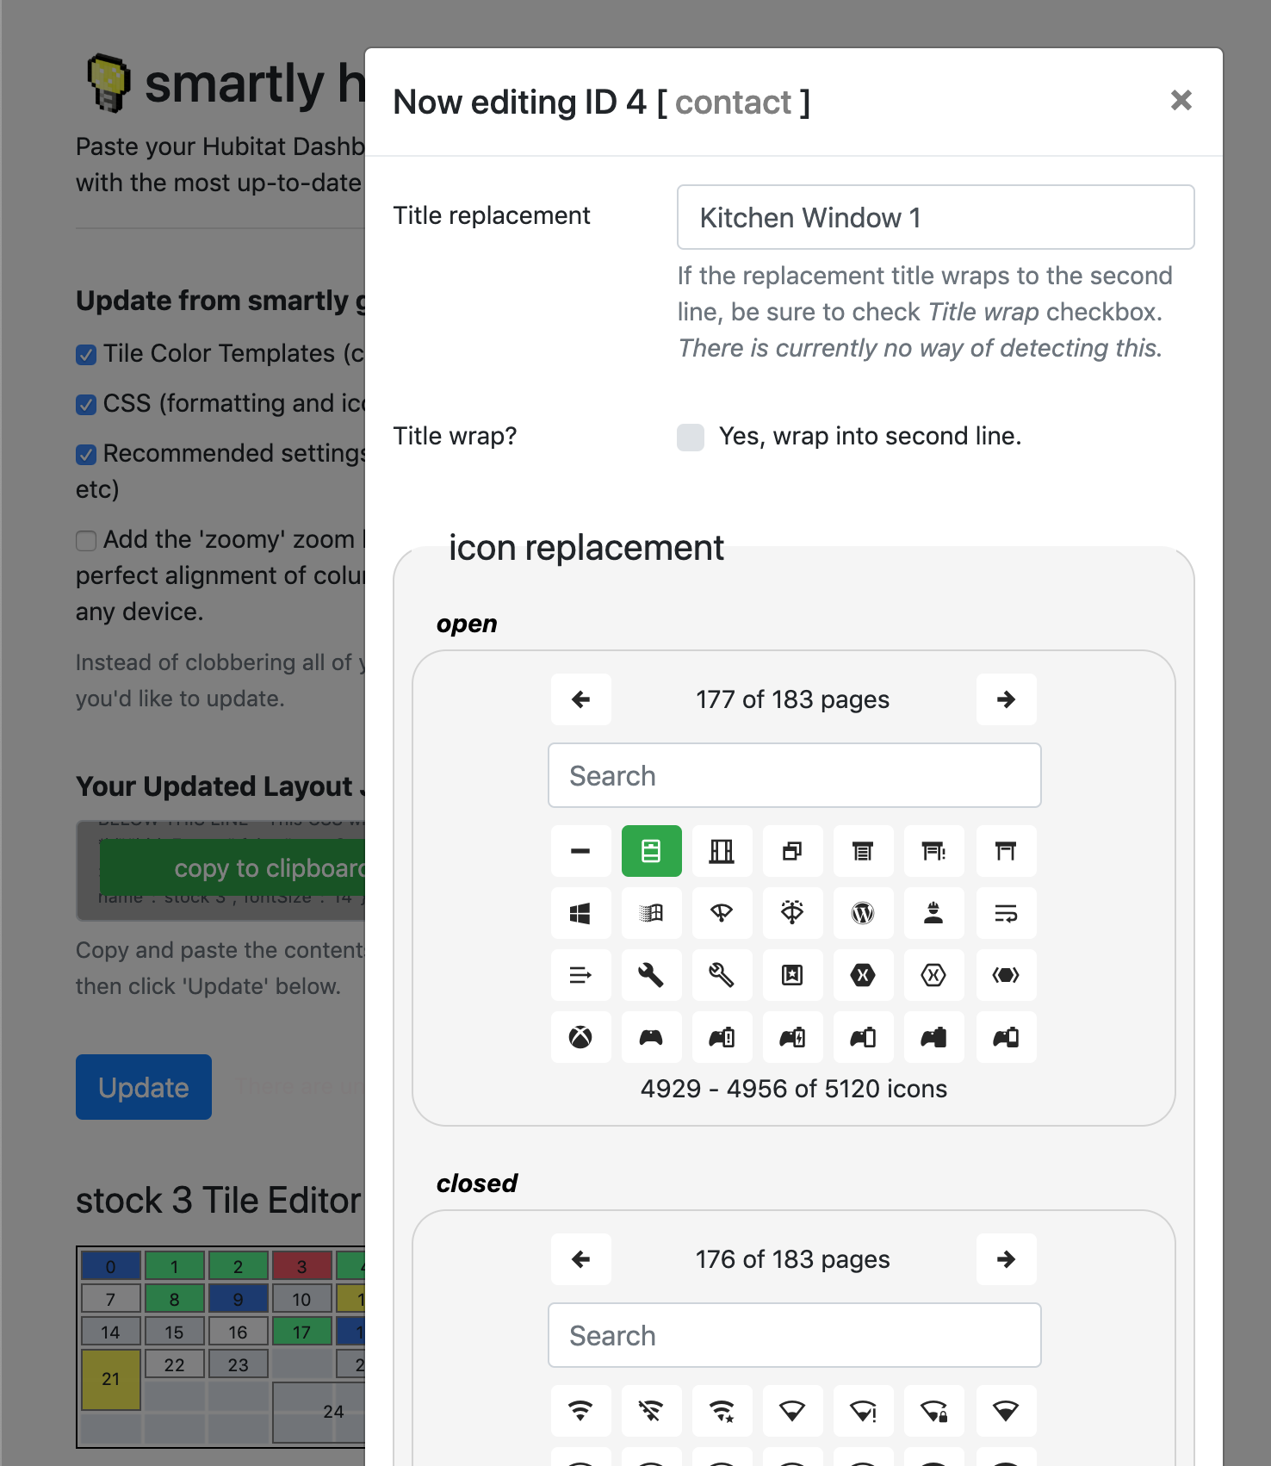The width and height of the screenshot is (1271, 1466).
Task: Choose the plain Xbox controller icon
Action: (x=651, y=1037)
